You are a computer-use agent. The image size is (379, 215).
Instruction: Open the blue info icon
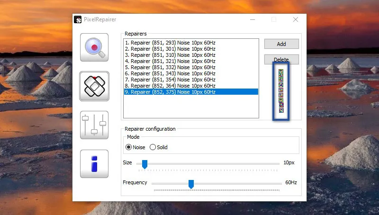click(94, 164)
